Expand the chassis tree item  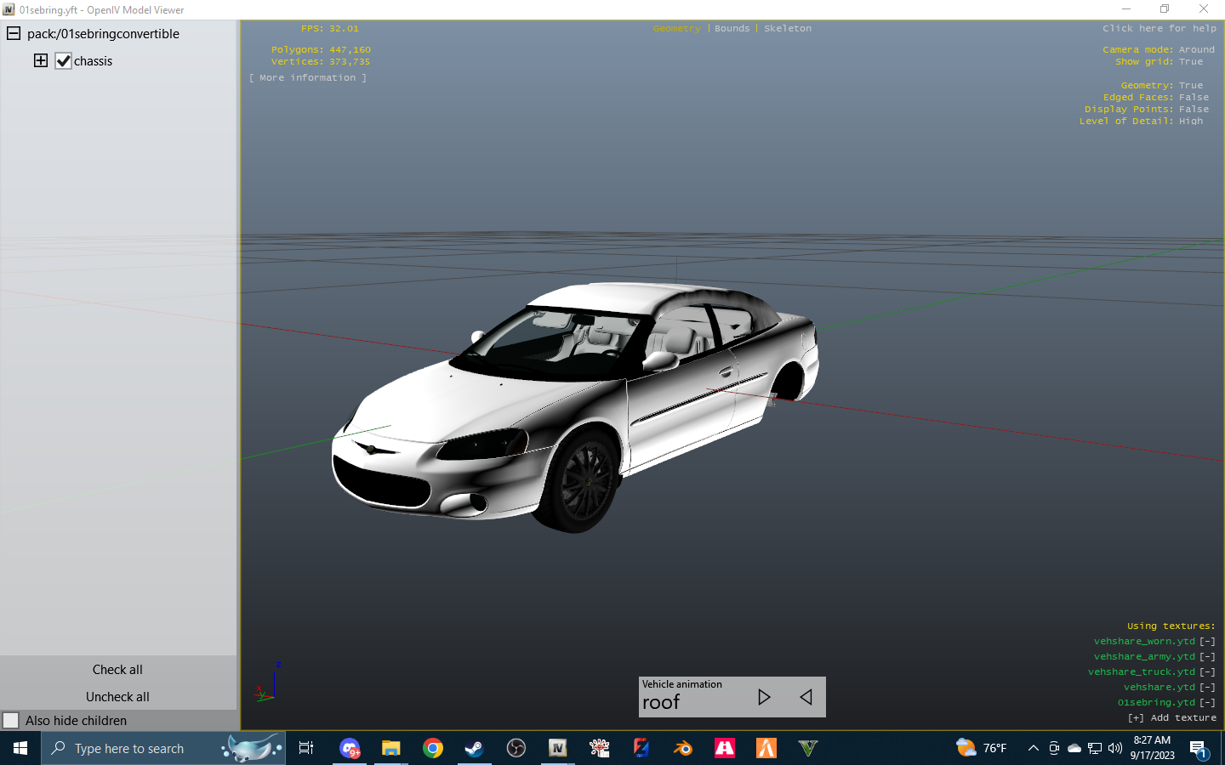tap(40, 60)
